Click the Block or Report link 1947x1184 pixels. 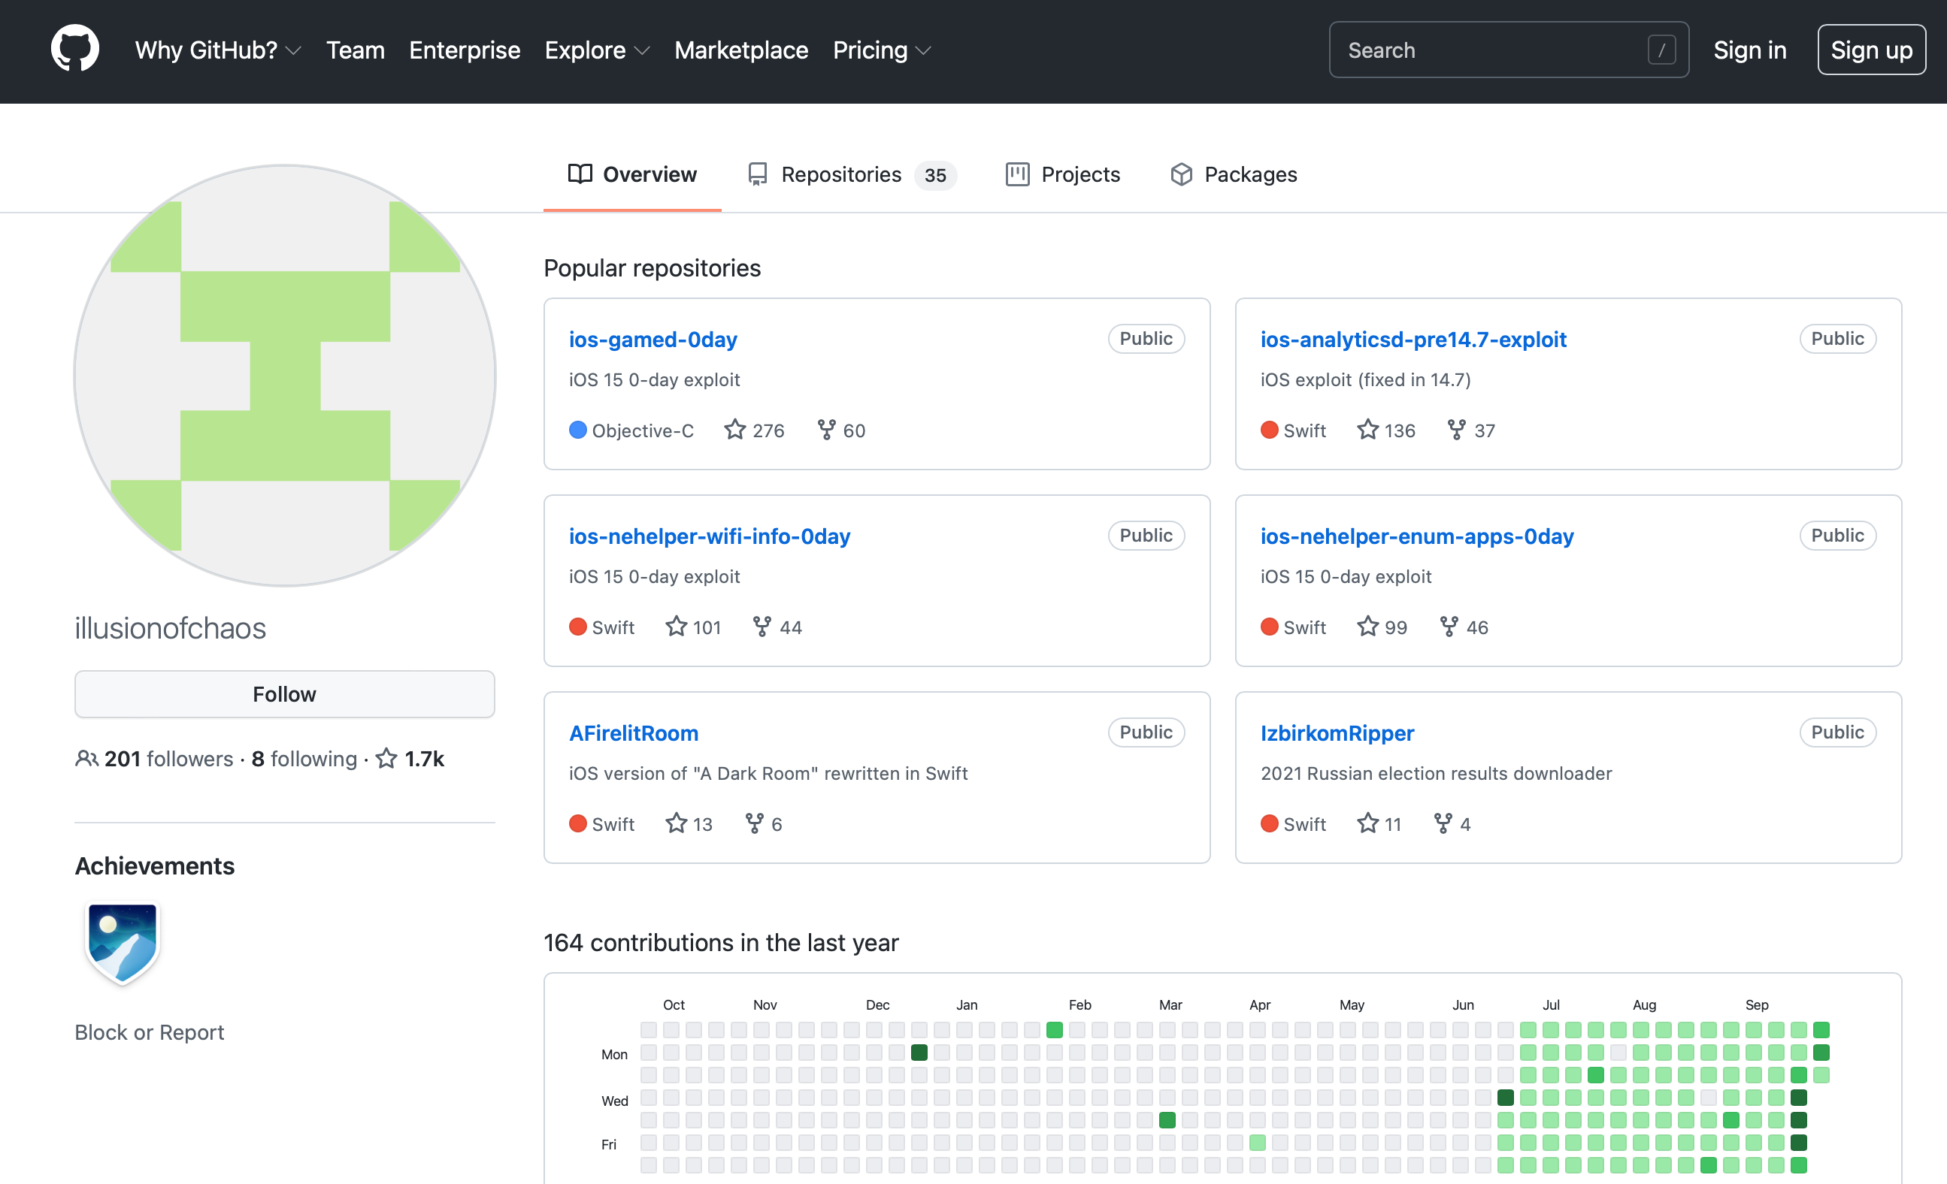(150, 1031)
